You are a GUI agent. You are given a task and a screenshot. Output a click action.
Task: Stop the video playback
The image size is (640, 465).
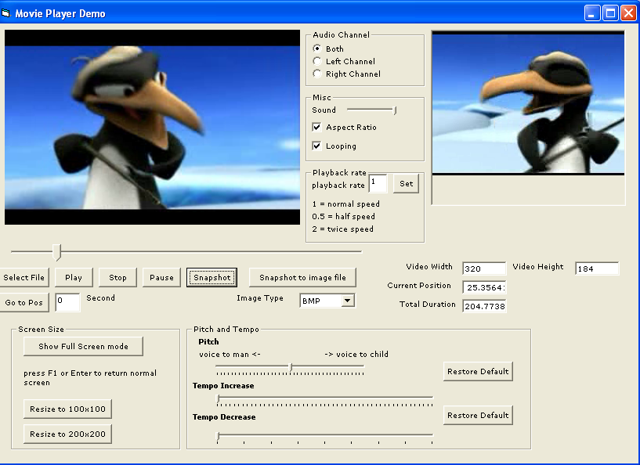coord(118,277)
